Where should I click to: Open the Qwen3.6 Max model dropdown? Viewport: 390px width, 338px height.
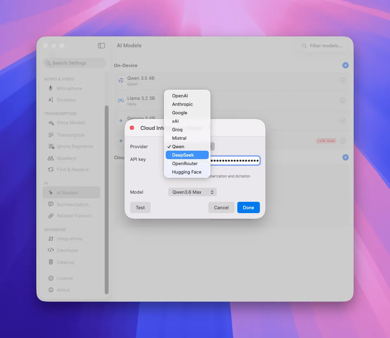[192, 192]
